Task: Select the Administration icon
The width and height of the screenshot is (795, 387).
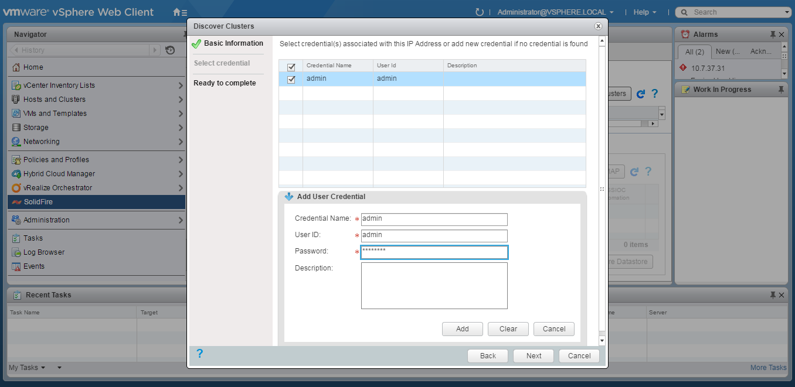Action: click(x=16, y=220)
